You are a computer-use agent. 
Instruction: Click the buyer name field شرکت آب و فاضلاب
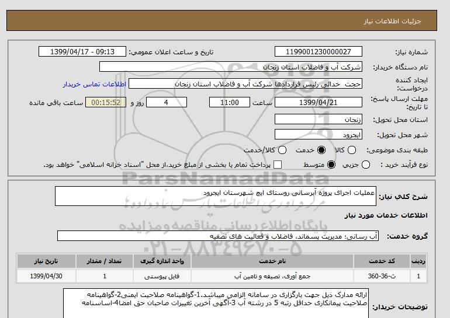tap(231, 67)
